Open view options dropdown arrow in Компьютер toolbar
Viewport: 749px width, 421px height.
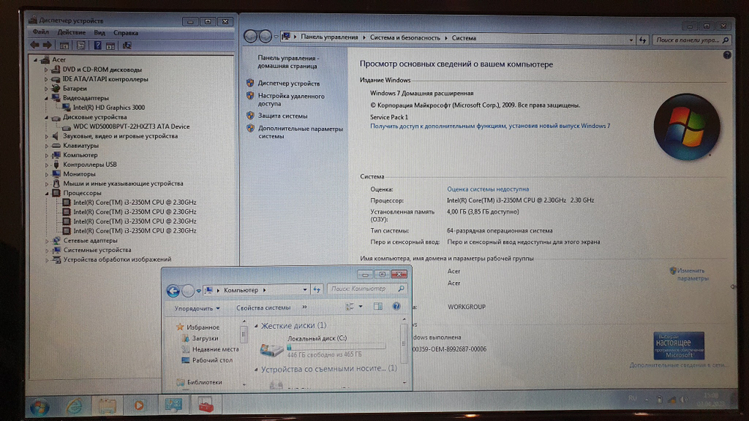coord(361,307)
